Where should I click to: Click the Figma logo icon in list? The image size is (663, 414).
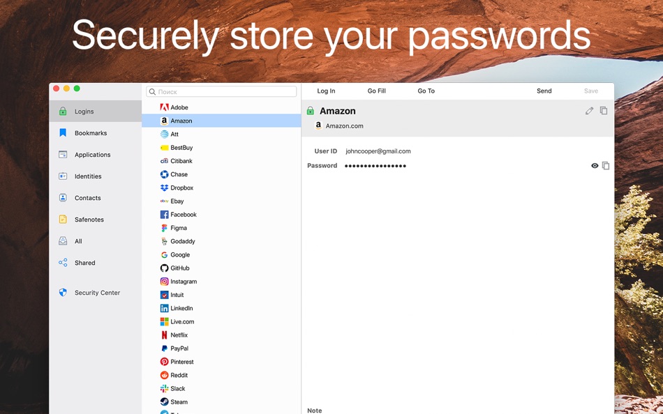coord(165,228)
